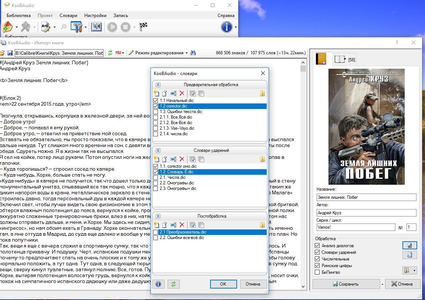This screenshot has height=300, width=425.
Task: Click the blue info icon in main toolbar
Action: [227, 27]
